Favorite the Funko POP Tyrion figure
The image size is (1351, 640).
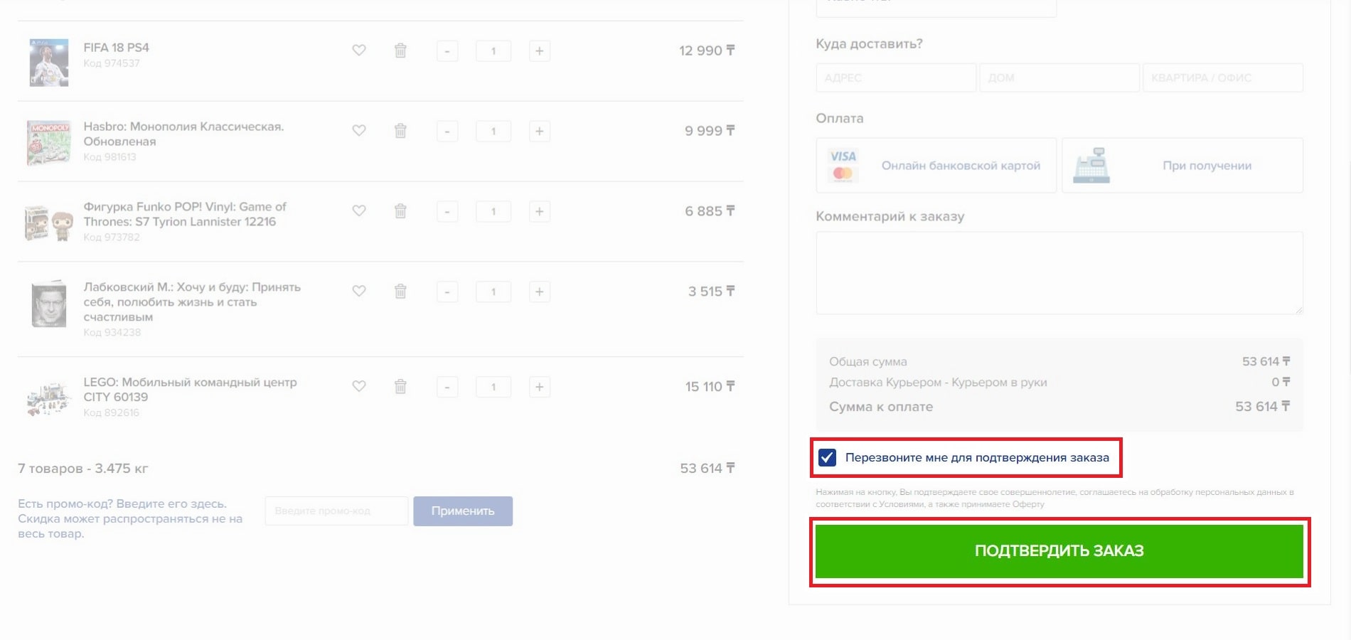(359, 211)
